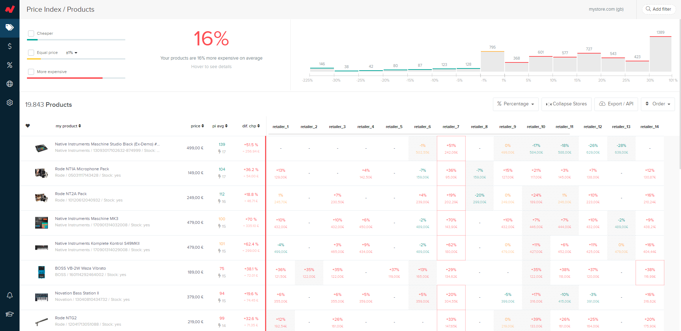Click lightning icon in Rode NT1A row
This screenshot has width=681, height=331.
220,176
